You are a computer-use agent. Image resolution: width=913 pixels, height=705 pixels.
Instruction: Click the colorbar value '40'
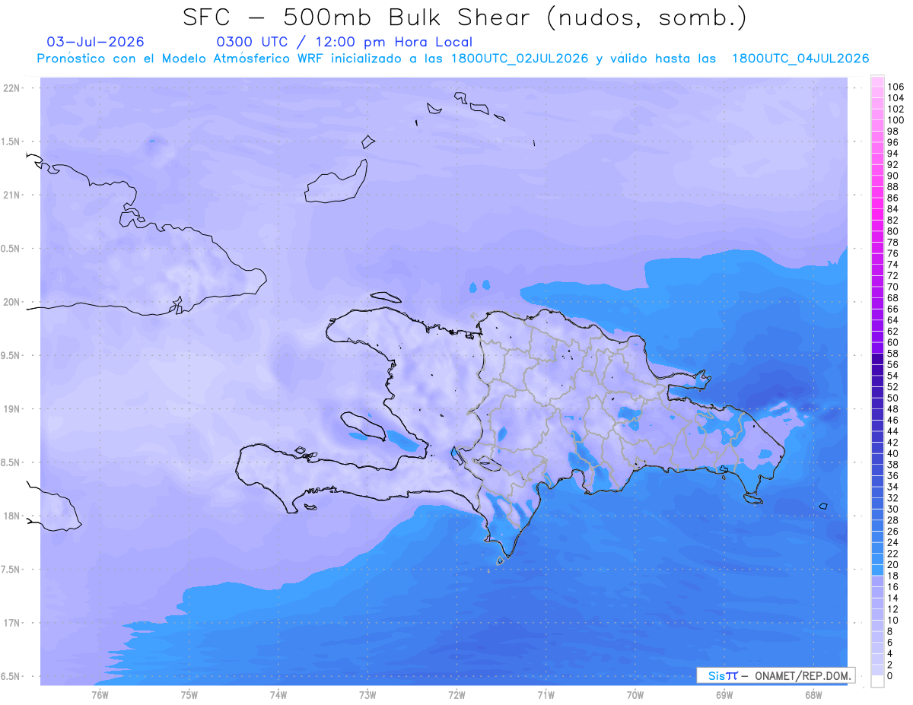click(x=893, y=453)
